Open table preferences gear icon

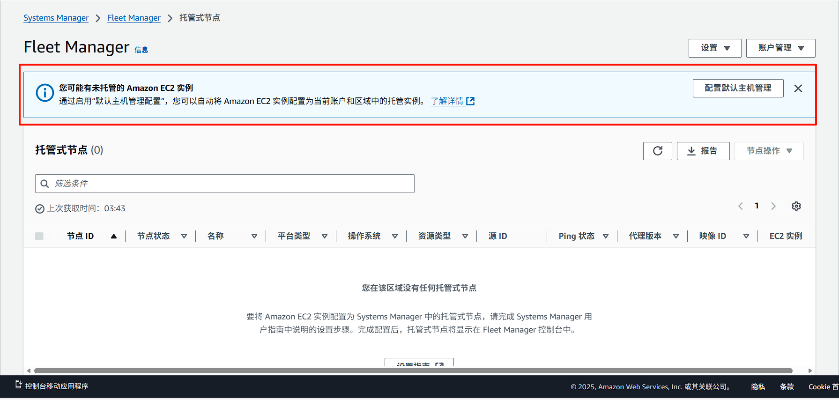796,206
